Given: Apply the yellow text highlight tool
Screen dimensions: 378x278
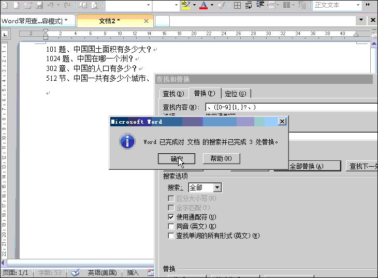Looking at the screenshot, I should [185, 5].
